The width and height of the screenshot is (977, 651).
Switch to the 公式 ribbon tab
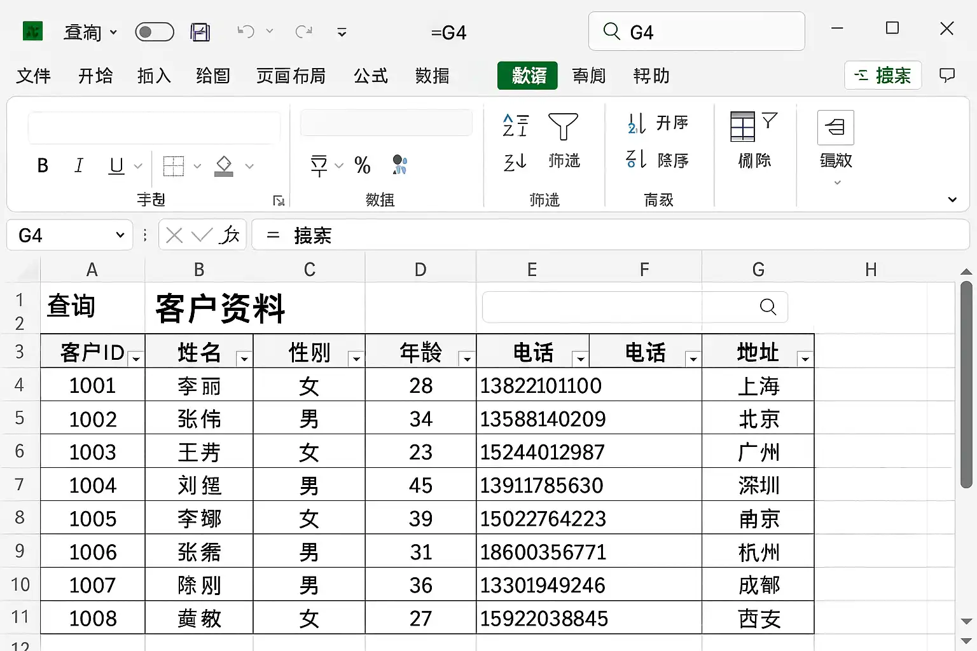[370, 76]
